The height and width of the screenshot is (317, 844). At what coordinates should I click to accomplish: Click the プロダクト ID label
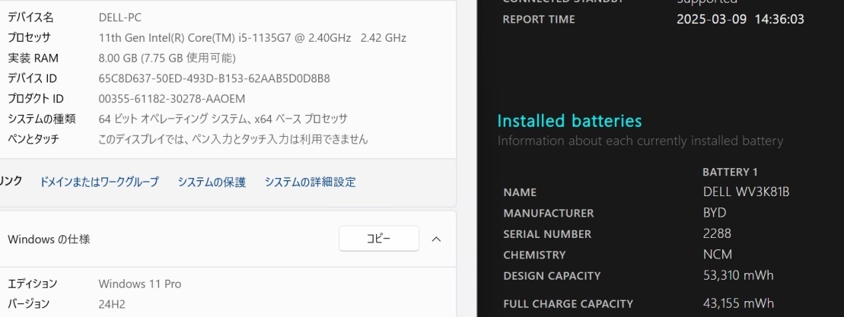36,99
